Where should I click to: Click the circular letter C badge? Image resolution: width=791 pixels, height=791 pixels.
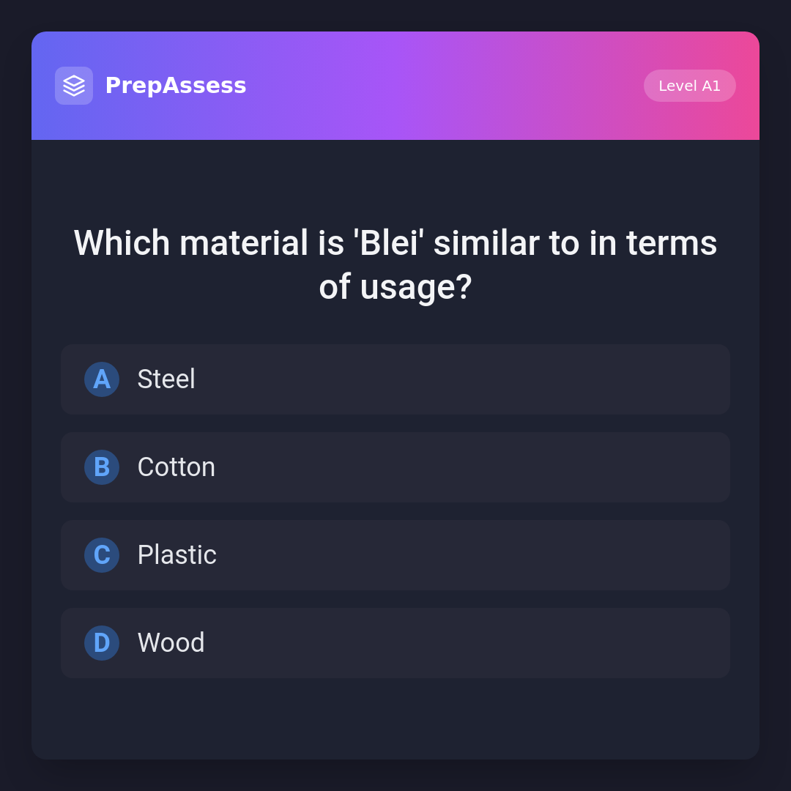tap(102, 555)
